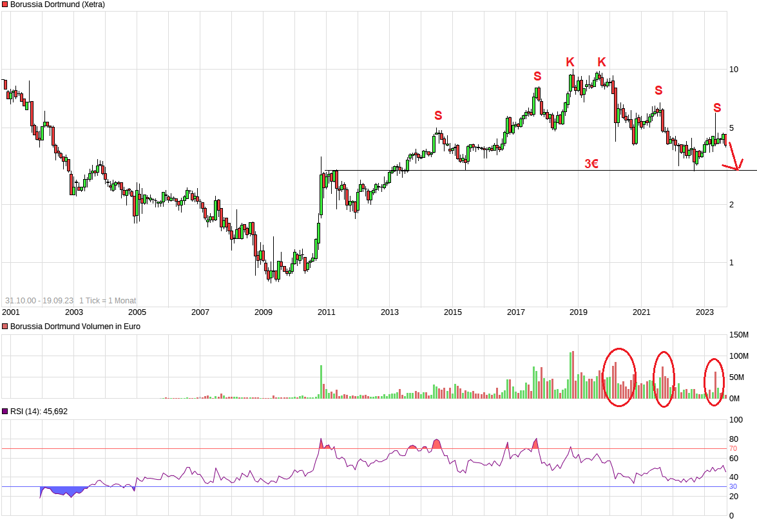This screenshot has width=757, height=523.
Task: Click the 2011 year label on the time axis
Action: (327, 312)
